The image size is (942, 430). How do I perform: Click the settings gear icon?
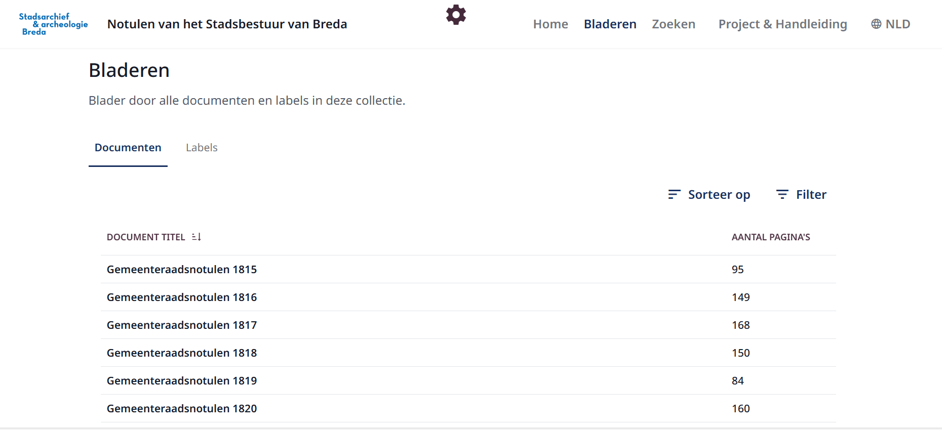pos(456,15)
